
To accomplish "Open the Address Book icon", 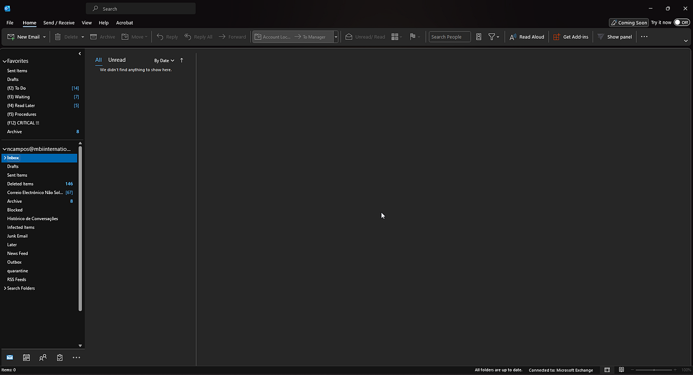I will [x=479, y=36].
